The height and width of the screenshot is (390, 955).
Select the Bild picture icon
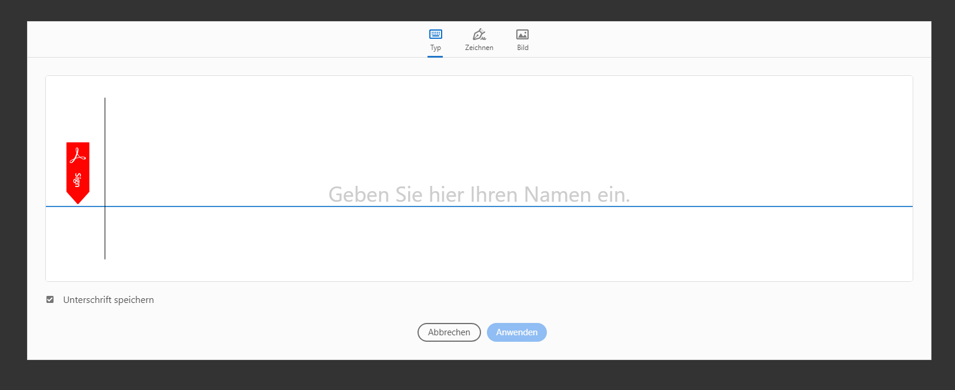(x=522, y=35)
